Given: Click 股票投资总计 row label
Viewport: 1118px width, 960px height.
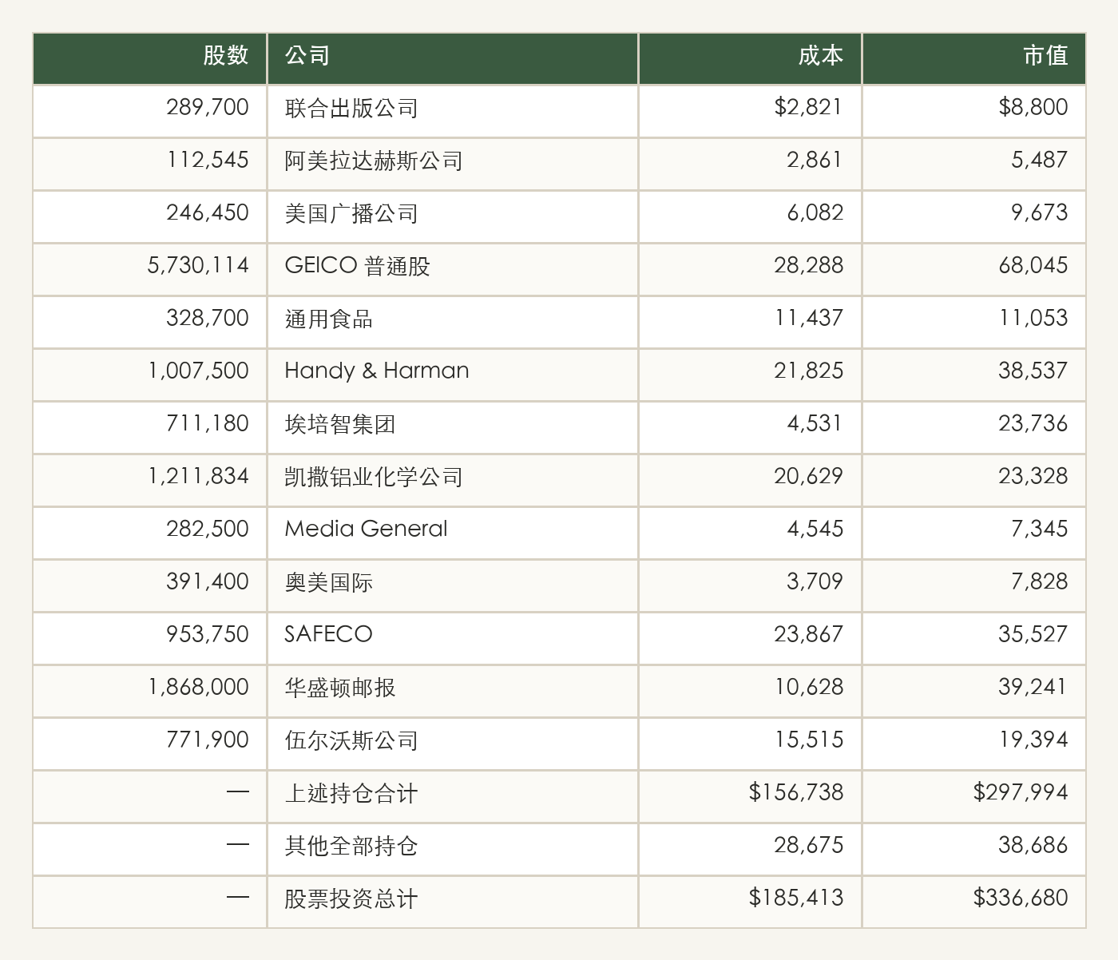Looking at the screenshot, I should 351,899.
